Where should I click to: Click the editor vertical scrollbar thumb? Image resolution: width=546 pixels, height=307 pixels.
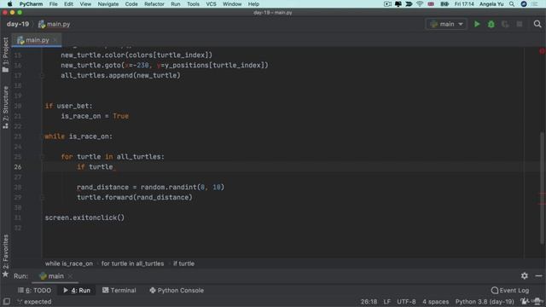(543, 188)
